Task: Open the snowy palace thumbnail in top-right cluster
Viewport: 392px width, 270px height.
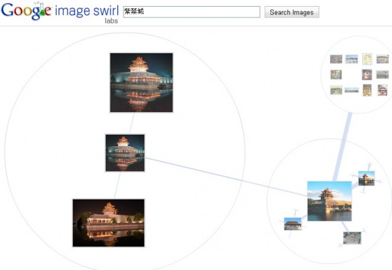Action: [352, 59]
